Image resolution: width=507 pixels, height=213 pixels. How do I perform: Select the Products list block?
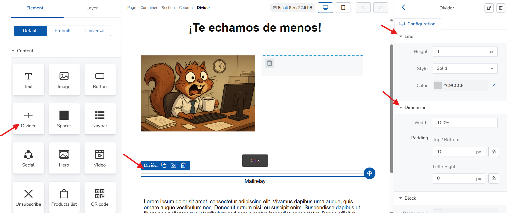(64, 197)
